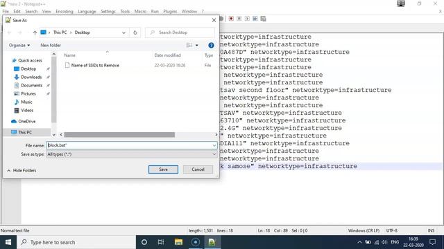
Task: Open the view options dropdown arrow
Action: tap(197, 45)
